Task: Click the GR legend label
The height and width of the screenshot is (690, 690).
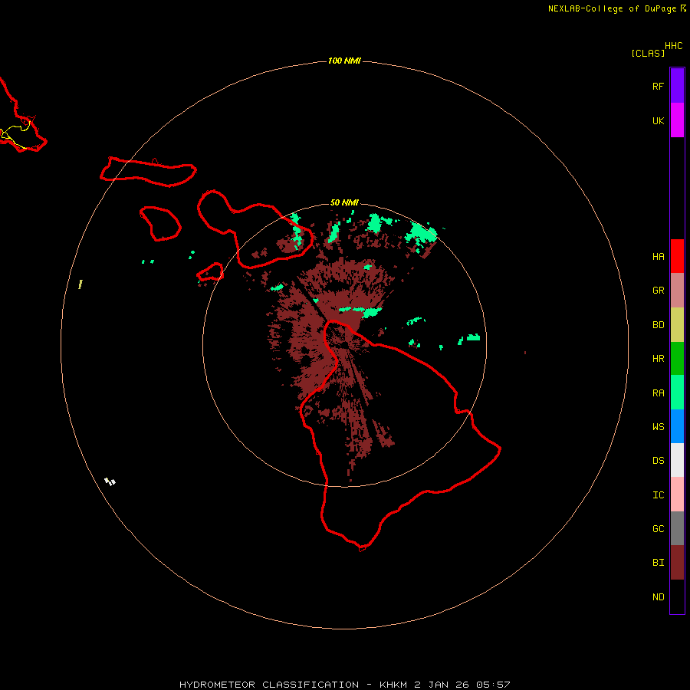Action: 658,291
